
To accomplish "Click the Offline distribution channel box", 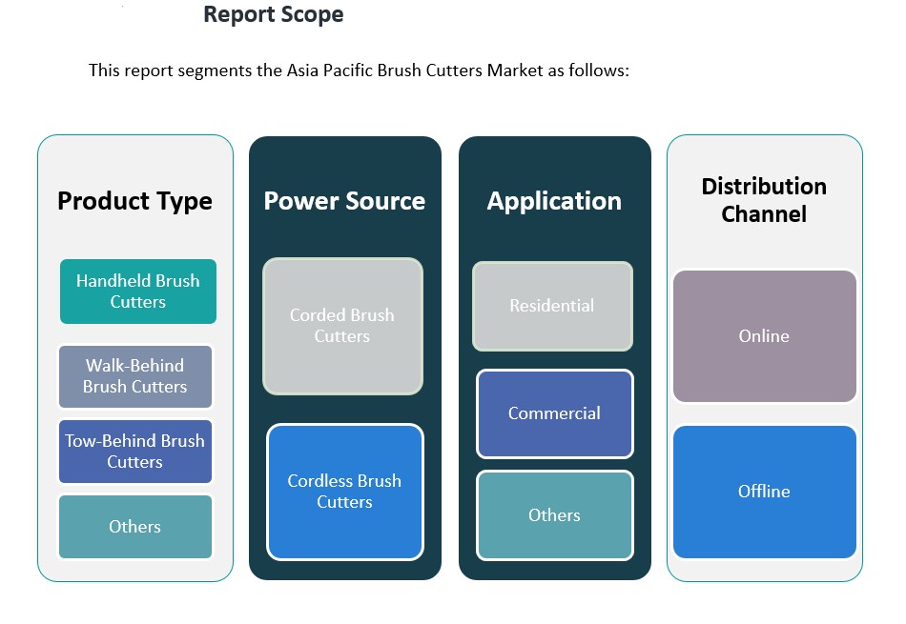I will (764, 492).
